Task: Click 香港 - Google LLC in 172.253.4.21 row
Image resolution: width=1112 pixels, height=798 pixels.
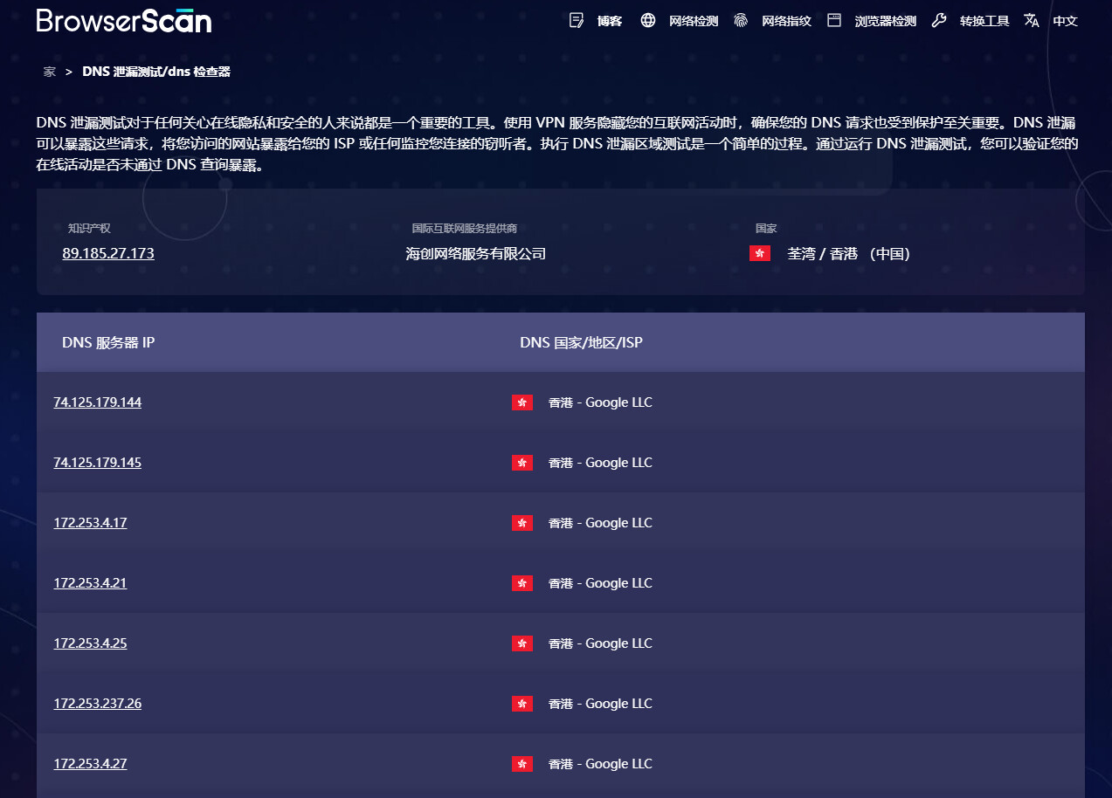Action: pyautogui.click(x=600, y=583)
